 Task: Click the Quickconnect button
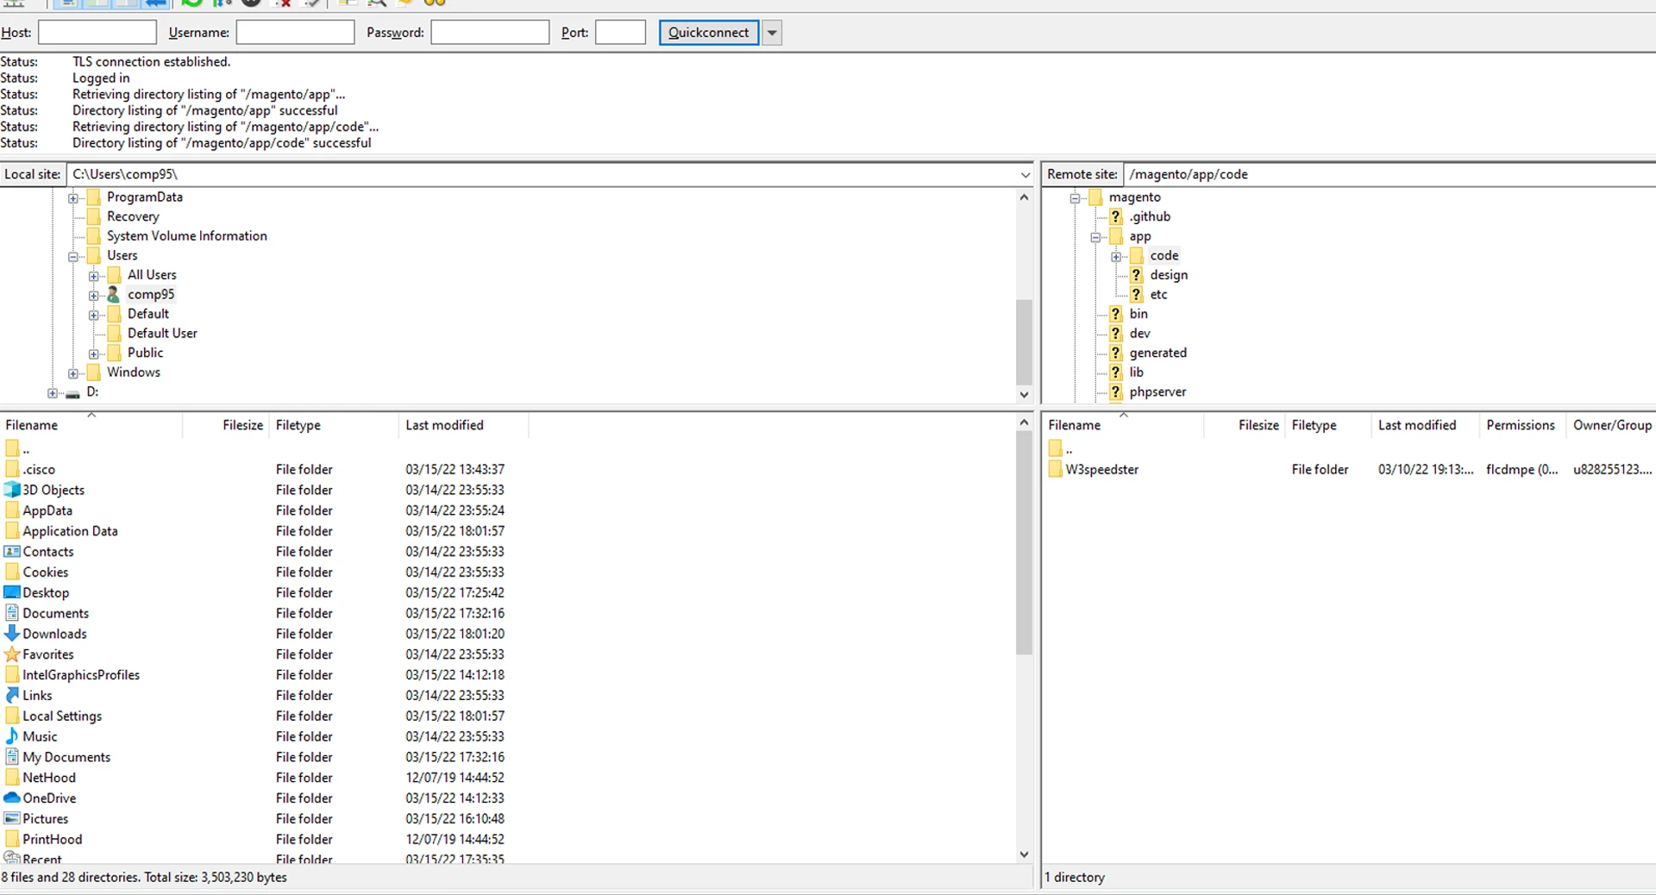point(708,33)
